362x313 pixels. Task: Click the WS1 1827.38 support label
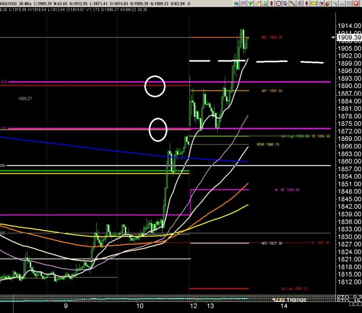[x=272, y=243]
